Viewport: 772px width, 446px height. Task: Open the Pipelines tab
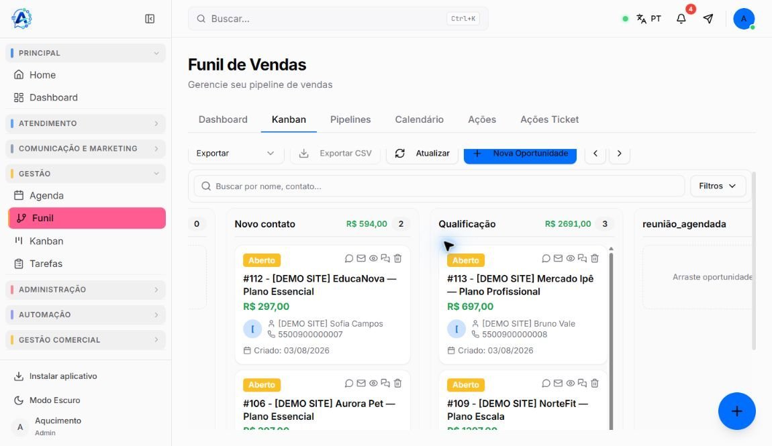coord(350,119)
